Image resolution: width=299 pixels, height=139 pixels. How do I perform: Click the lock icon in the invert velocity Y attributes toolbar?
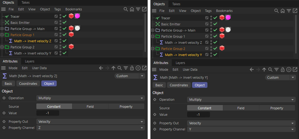(x=283, y=70)
